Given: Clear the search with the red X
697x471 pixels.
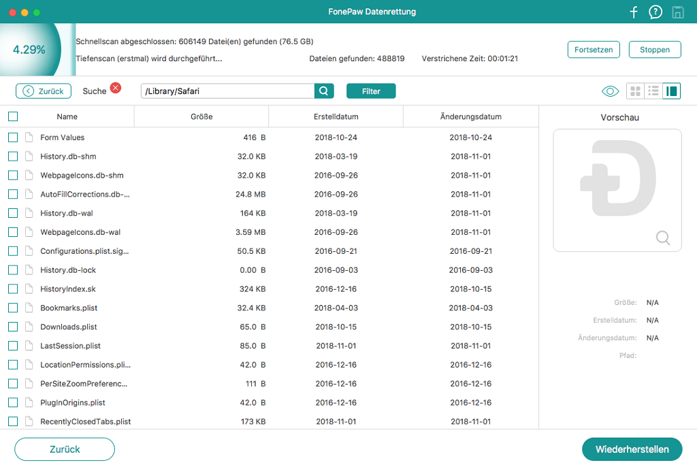Looking at the screenshot, I should click(x=116, y=88).
